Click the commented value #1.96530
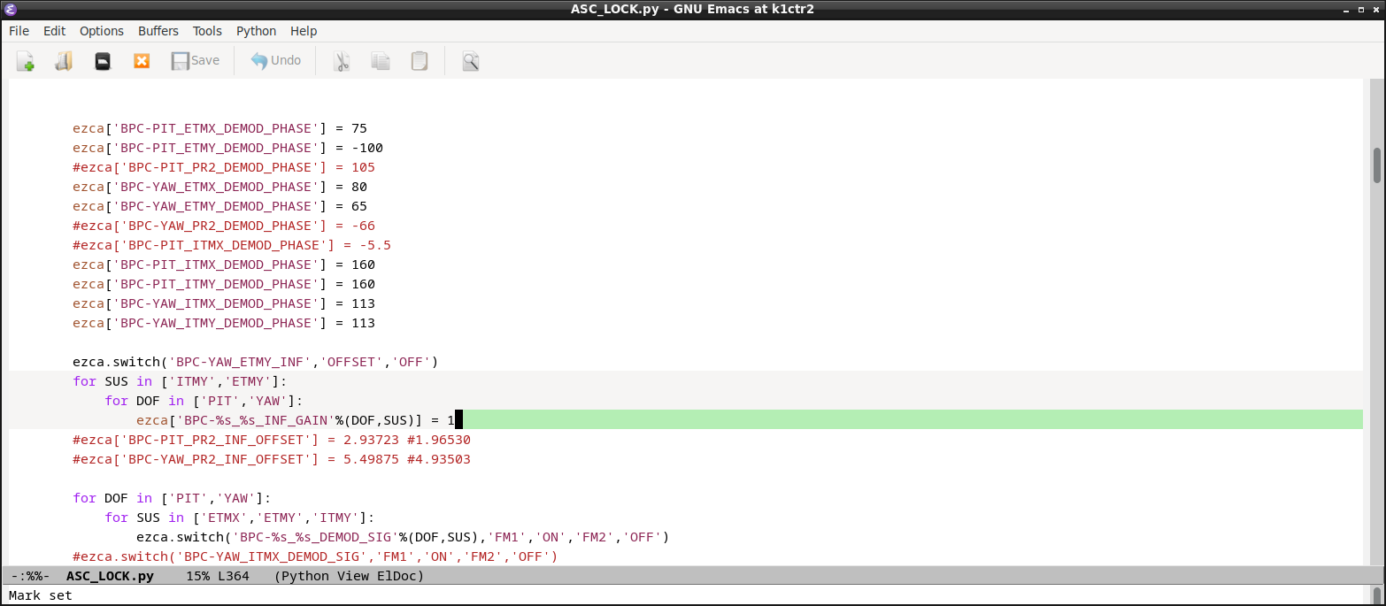Screen dimensions: 1386x606 tap(439, 440)
